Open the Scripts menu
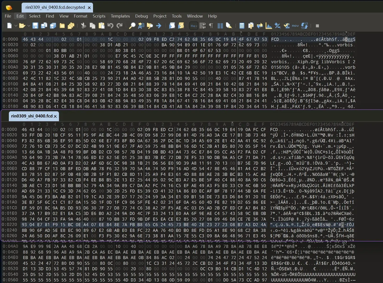383x283 pixels. pos(99,16)
